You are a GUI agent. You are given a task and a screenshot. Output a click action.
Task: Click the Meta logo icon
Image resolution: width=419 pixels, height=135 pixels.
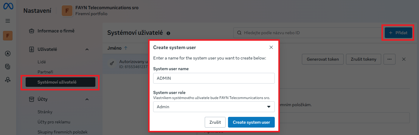(x=8, y=7)
